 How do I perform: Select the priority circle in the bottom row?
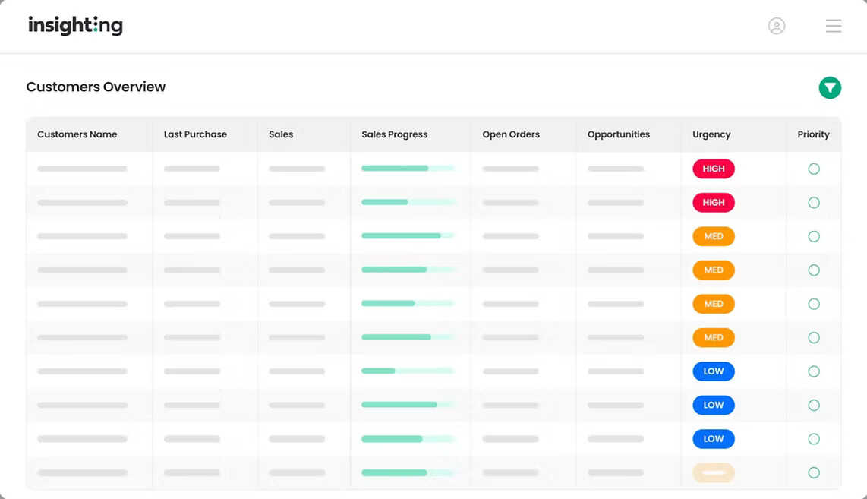[813, 472]
